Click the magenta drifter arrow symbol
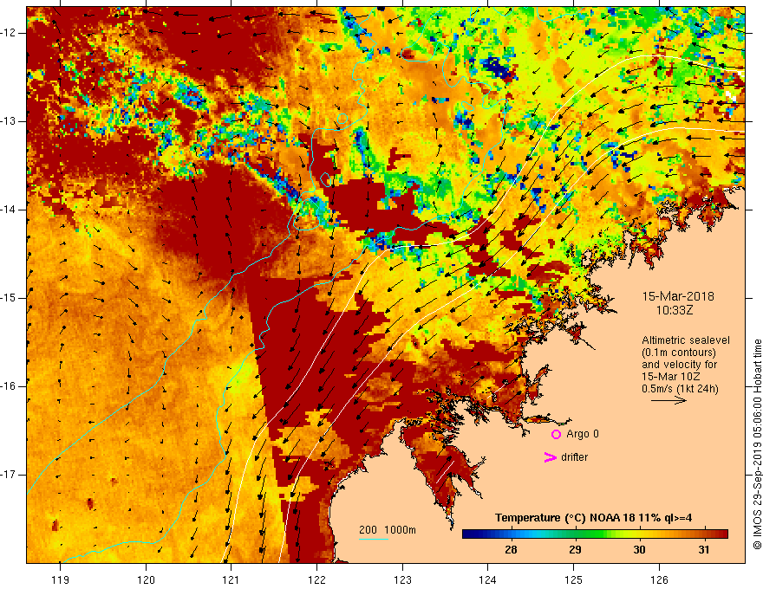Screen dimensions: 763x589 click(550, 457)
